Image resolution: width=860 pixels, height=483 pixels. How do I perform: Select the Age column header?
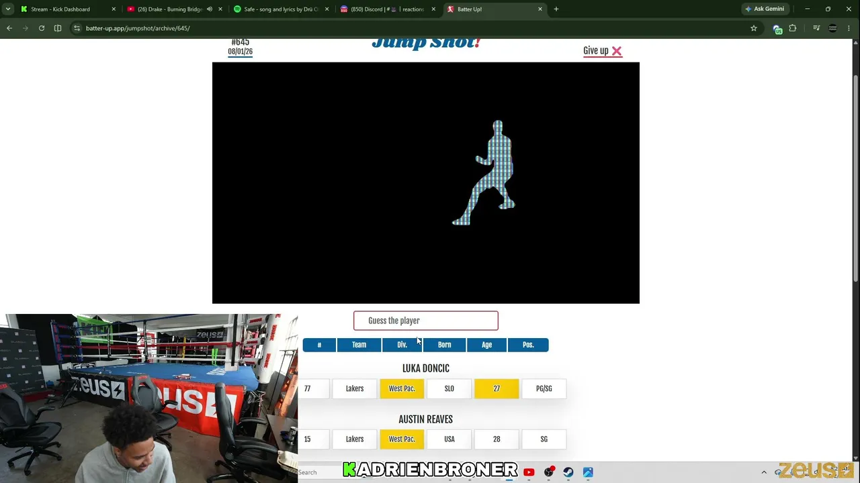[486, 345]
